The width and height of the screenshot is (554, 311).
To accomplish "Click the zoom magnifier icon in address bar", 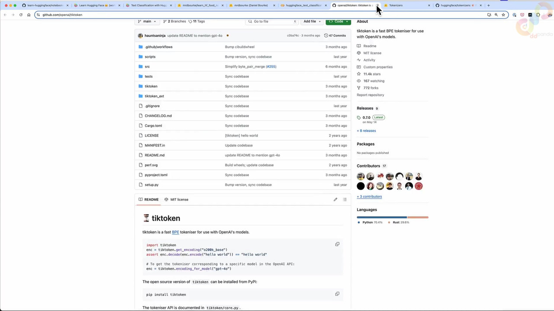I will tap(496, 15).
